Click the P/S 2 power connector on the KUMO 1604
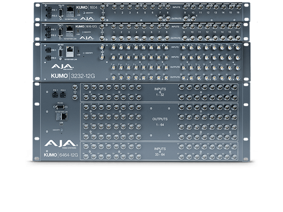The height and width of the screenshot is (212, 283). [x=49, y=16]
